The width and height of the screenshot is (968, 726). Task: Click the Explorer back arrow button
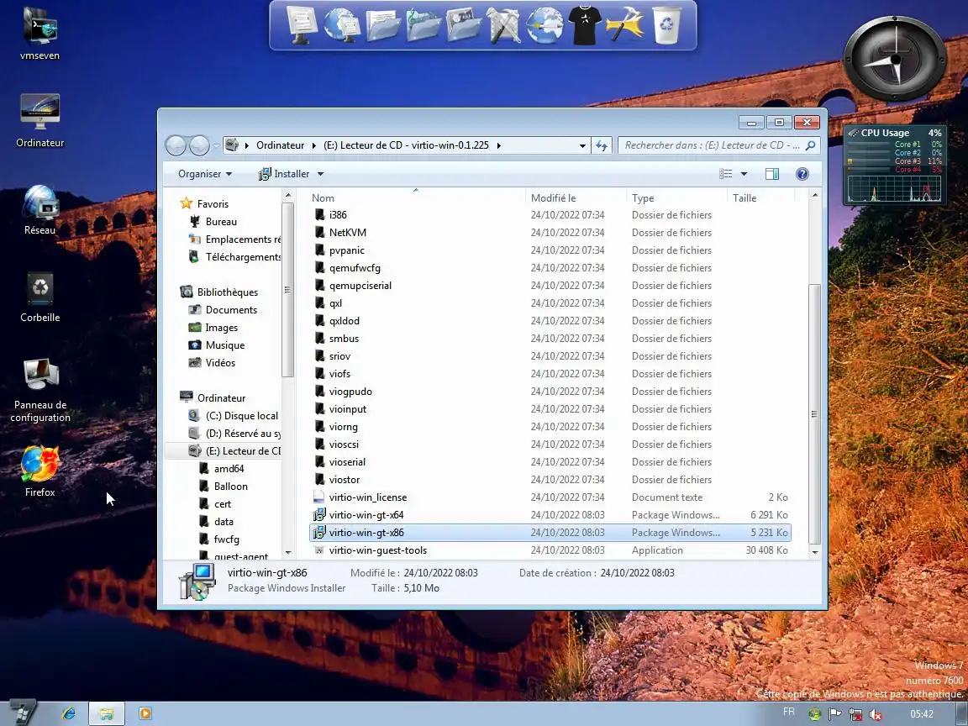click(x=176, y=145)
